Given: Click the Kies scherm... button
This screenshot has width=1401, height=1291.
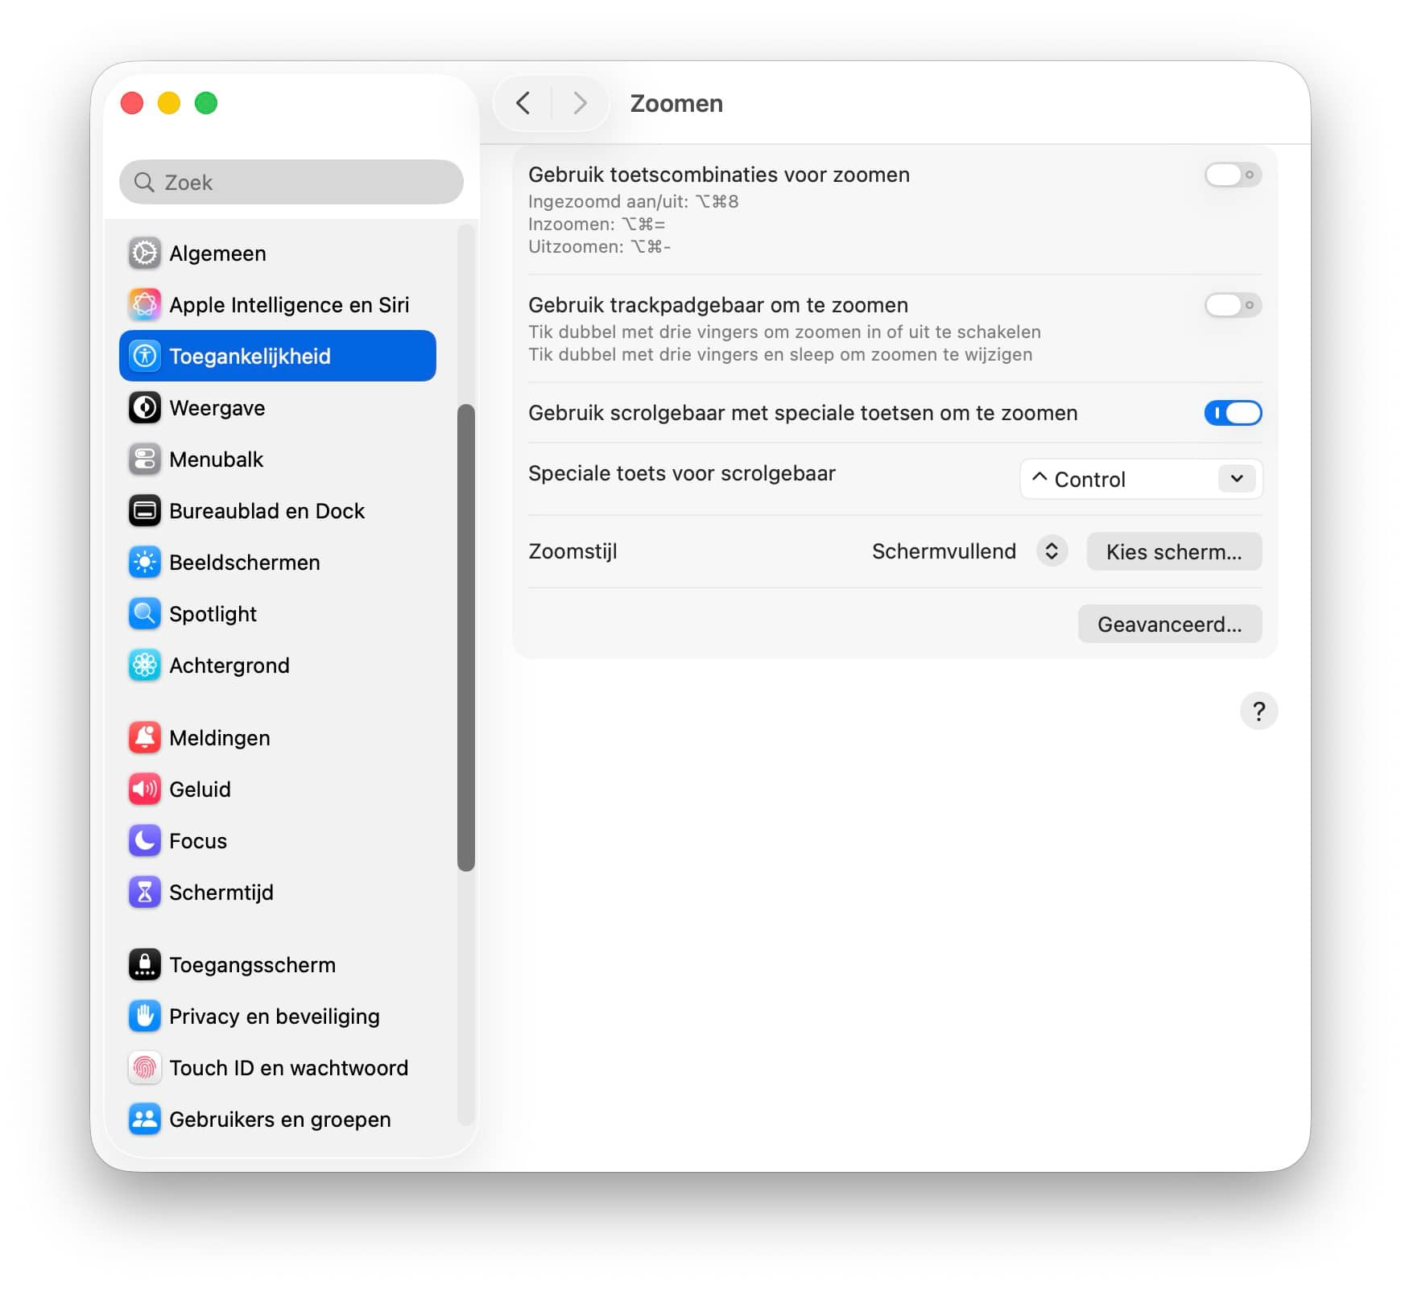Looking at the screenshot, I should point(1174,552).
